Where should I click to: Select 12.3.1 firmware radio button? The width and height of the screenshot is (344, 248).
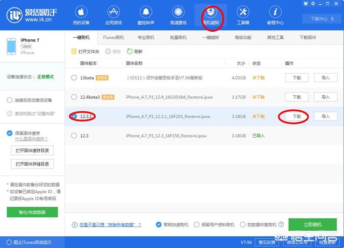coord(74,116)
